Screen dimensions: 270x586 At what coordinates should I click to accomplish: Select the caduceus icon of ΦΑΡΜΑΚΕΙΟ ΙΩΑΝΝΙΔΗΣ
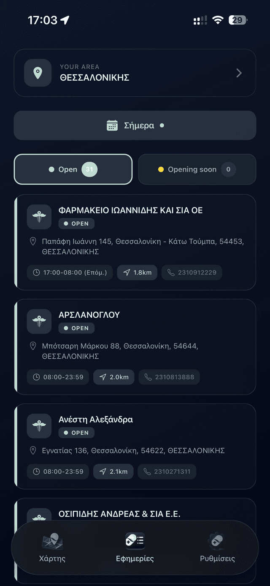click(39, 216)
